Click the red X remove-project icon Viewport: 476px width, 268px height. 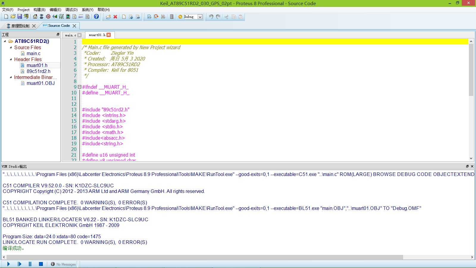click(115, 17)
